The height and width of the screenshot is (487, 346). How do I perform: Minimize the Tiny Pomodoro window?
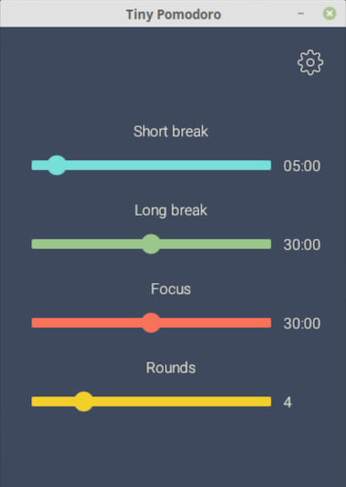(x=300, y=14)
